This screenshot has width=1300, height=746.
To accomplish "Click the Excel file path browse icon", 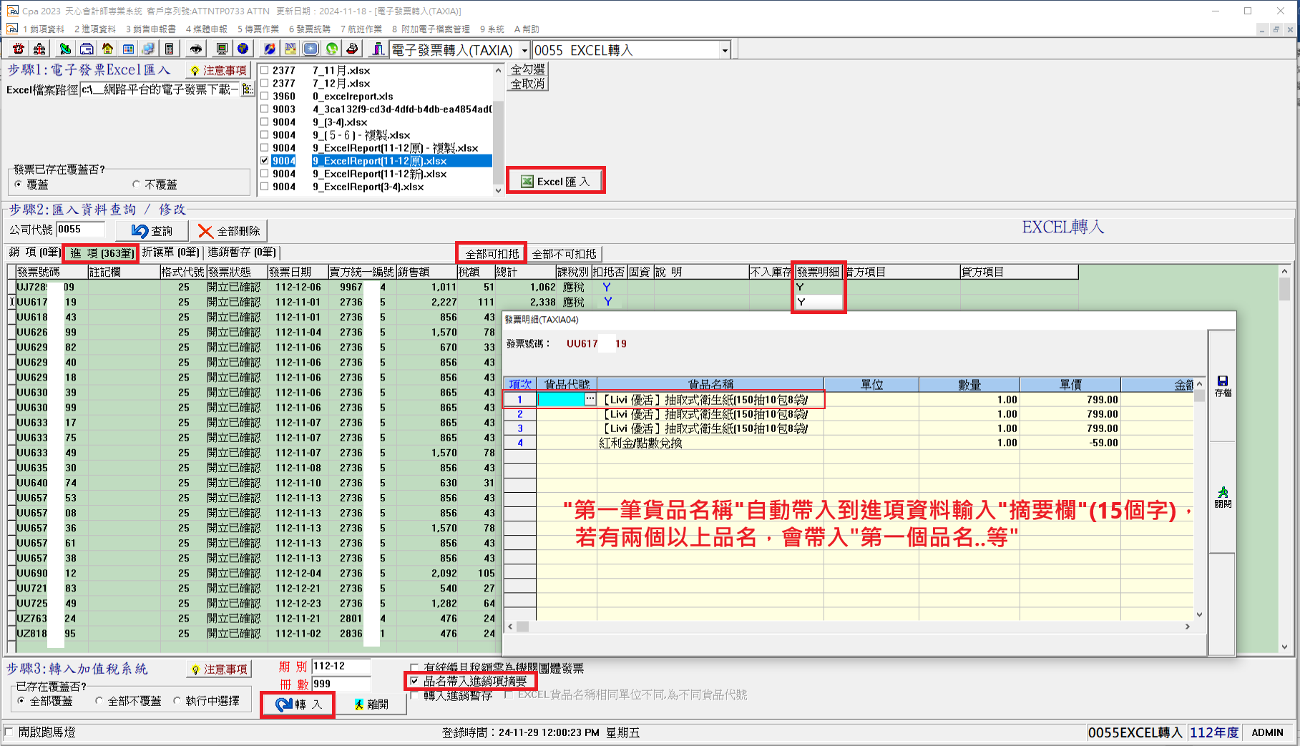I will pyautogui.click(x=248, y=89).
